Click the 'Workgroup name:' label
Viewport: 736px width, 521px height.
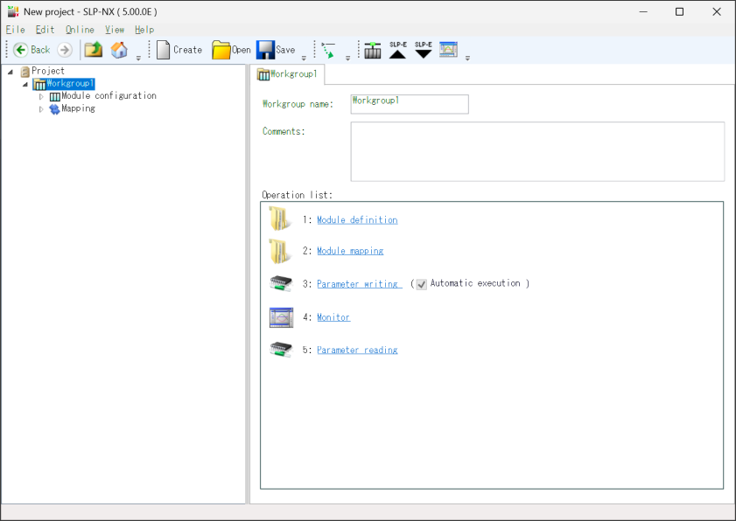tap(298, 104)
